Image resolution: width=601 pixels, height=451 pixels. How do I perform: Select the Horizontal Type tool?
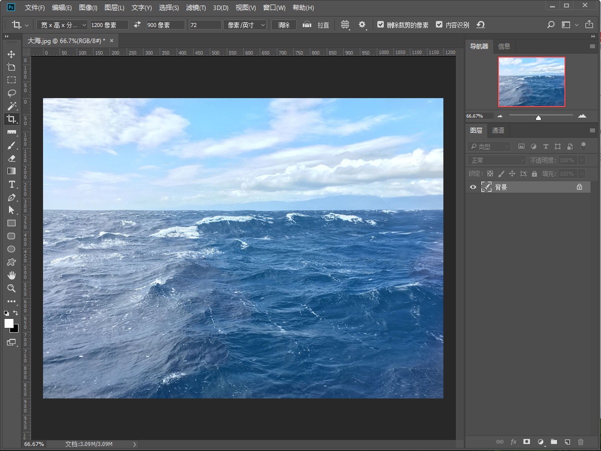11,184
